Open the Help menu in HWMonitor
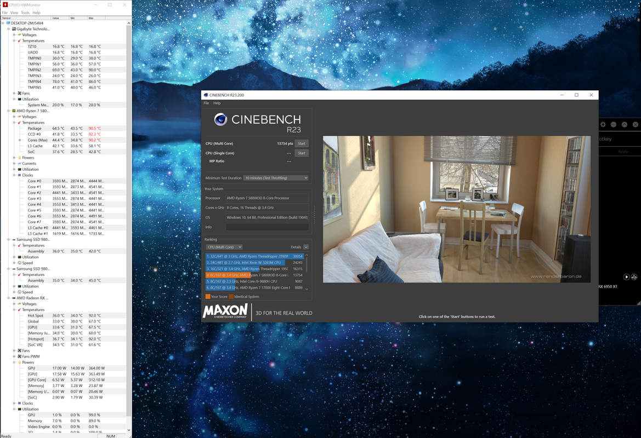 point(36,13)
